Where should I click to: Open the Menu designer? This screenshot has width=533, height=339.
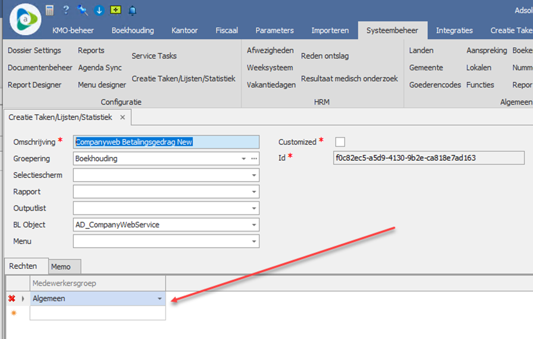102,85
